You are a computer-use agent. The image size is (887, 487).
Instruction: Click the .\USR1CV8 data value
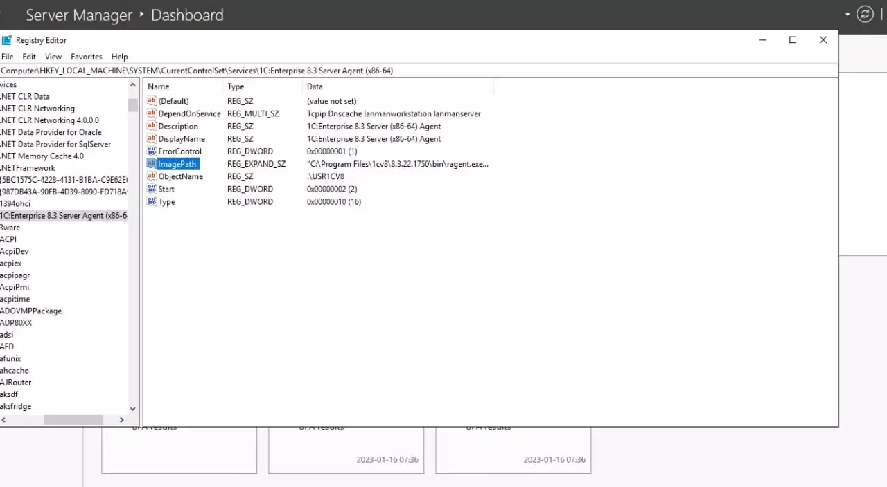click(x=326, y=176)
